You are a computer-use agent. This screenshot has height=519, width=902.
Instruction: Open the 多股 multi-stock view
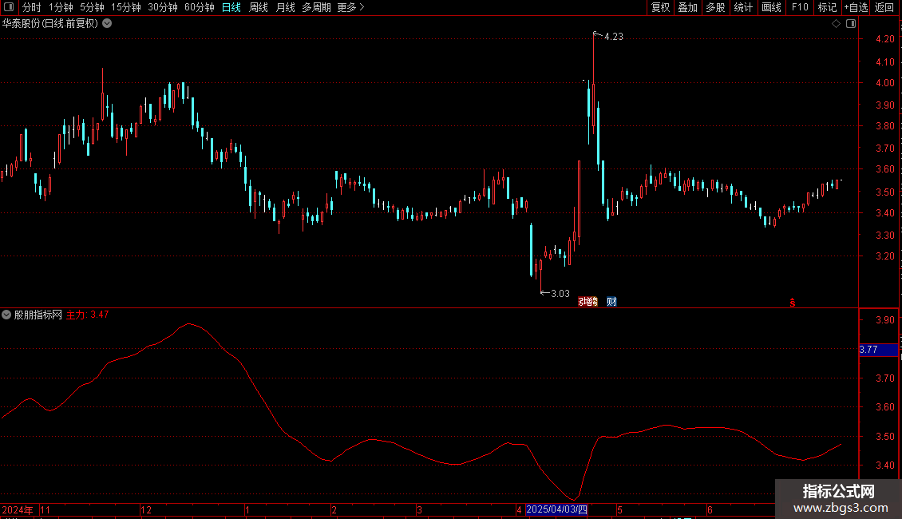point(715,7)
